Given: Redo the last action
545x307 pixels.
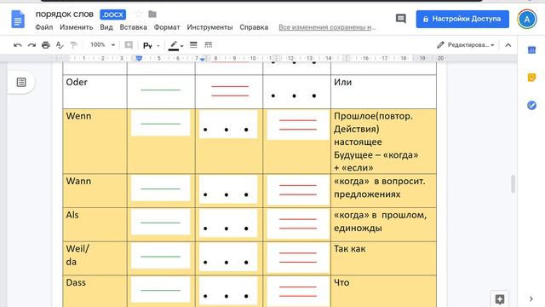Looking at the screenshot, I should tap(32, 45).
